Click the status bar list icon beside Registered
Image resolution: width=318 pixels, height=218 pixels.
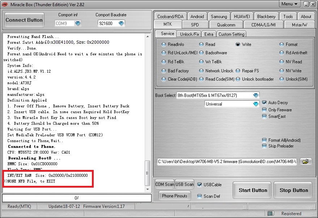pos(270,213)
